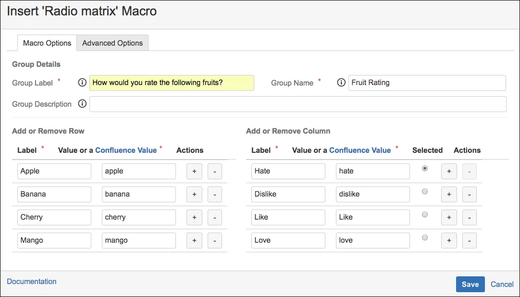The width and height of the screenshot is (520, 297).
Task: Edit the 'hate' column value field
Action: coord(373,172)
